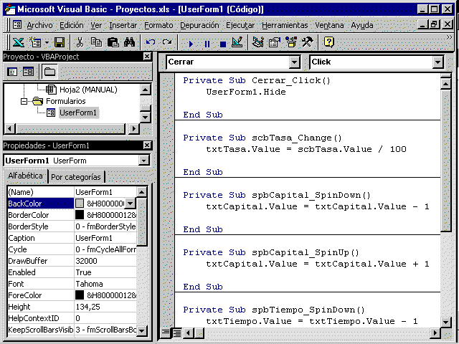Select the Enabled property value True
459x344 pixels.
click(83, 272)
